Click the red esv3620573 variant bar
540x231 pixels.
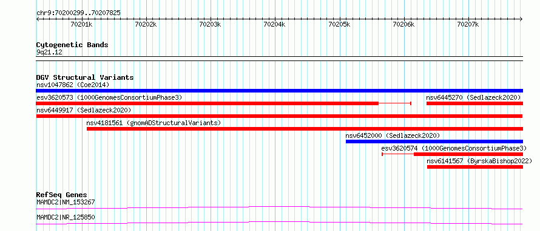[x=208, y=103]
